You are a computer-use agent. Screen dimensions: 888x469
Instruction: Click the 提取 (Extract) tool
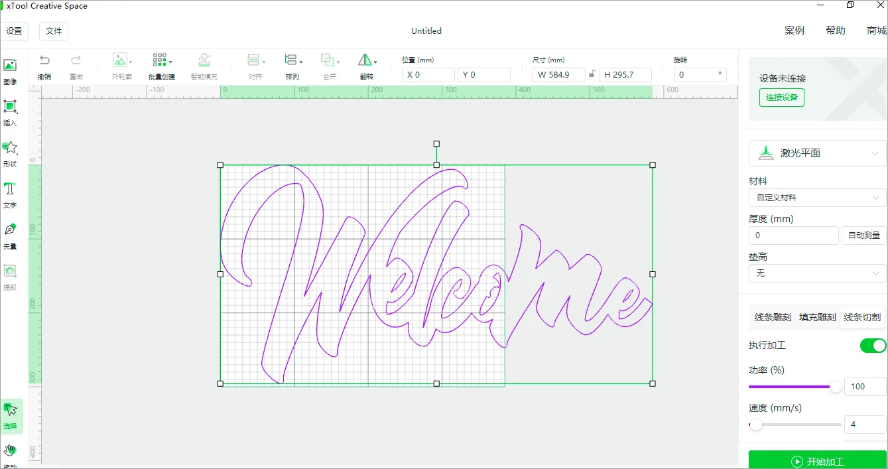pos(10,277)
